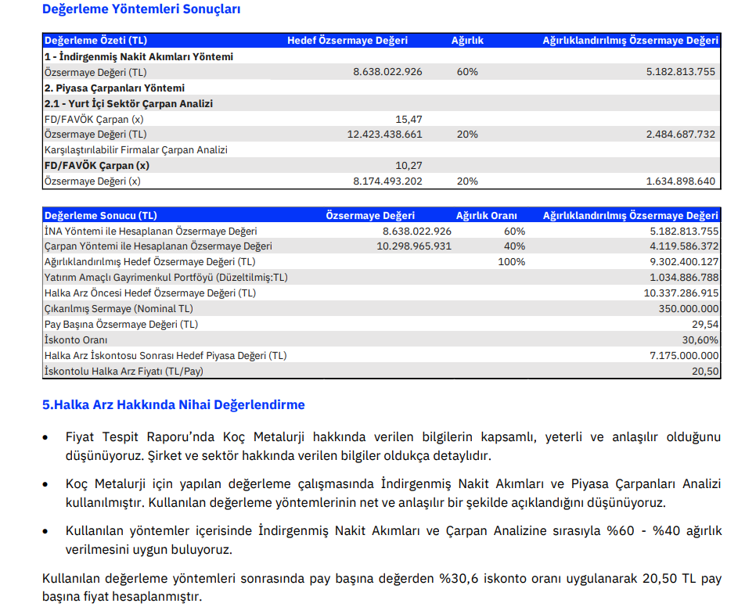
Task: Click the "Değerleme Sonucu (TL)" table header
Action: point(100,215)
